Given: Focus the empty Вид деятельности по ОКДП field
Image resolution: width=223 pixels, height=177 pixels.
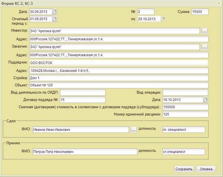Looking at the screenshot, I should [x=83, y=92].
